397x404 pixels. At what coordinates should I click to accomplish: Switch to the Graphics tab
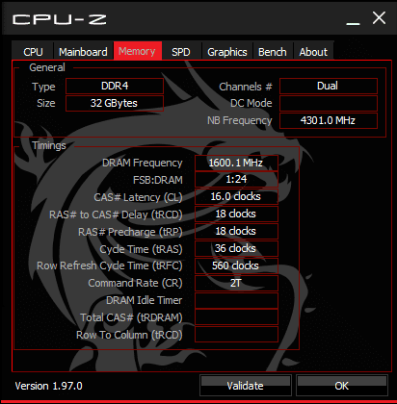(x=227, y=51)
